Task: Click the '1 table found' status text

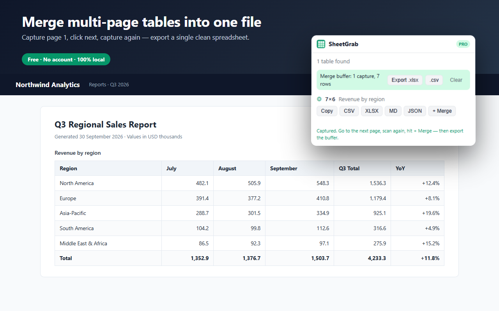Action: 333,61
